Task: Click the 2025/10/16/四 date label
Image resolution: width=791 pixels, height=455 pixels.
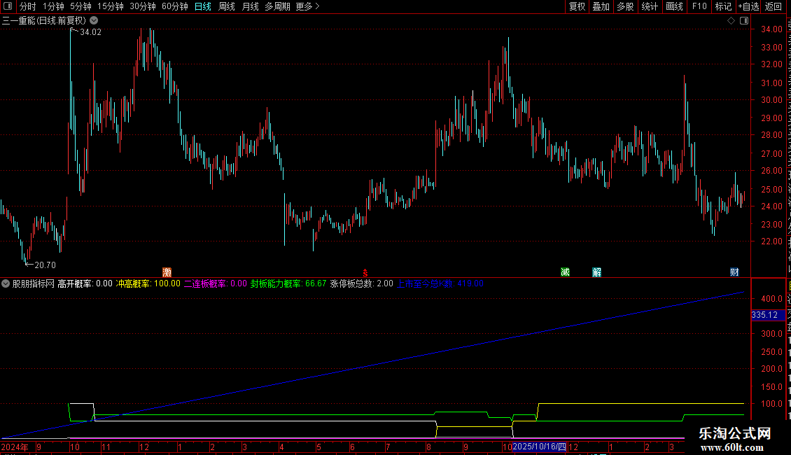Action: [x=539, y=447]
